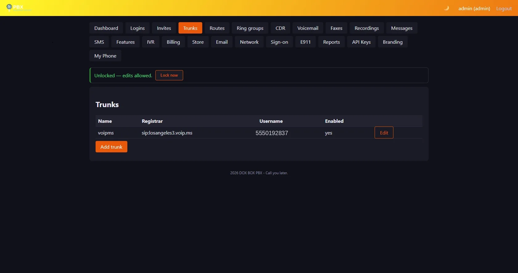
Task: Click the admin (admin) user label
Action: (474, 9)
